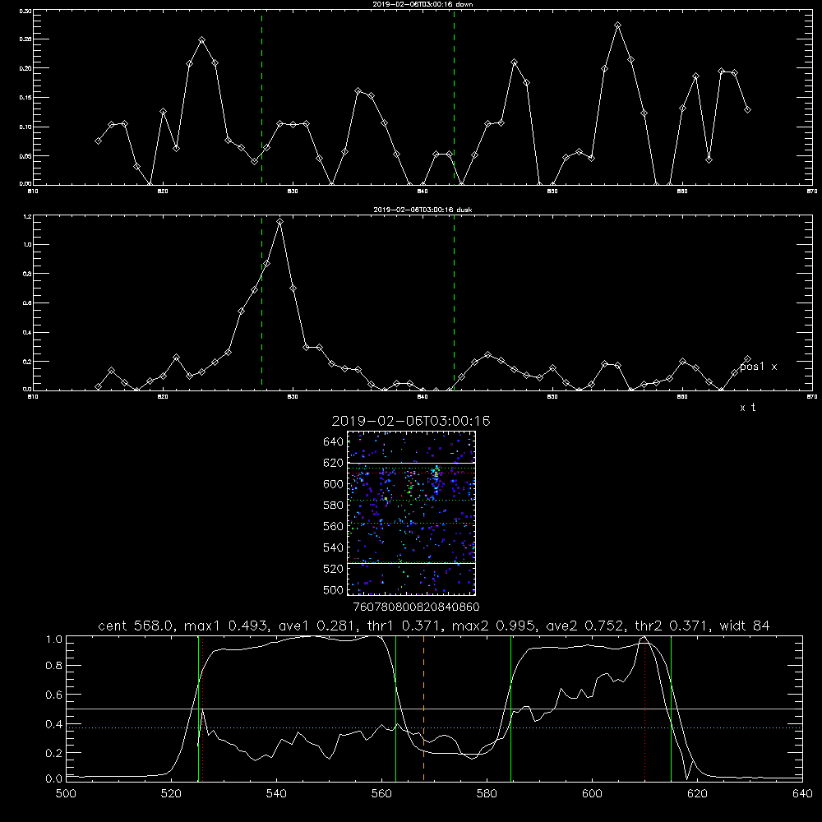The width and height of the screenshot is (822, 822).
Task: Click the "640" label on the profile plot's horizontal axis
Action: (802, 793)
